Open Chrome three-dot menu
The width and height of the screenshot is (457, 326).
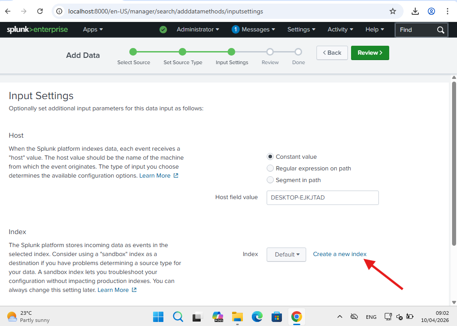pos(448,11)
